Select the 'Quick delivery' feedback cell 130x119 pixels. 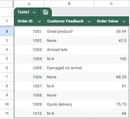pos(69,104)
